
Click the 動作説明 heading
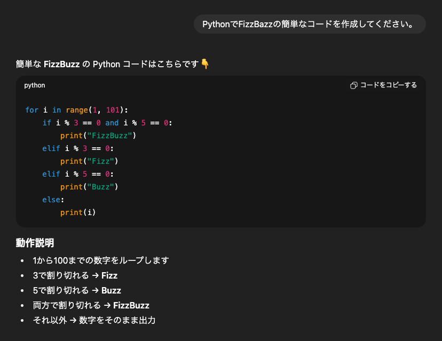35,243
